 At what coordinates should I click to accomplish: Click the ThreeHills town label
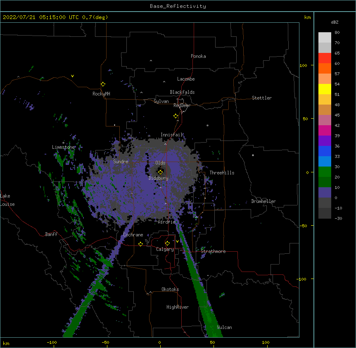(x=222, y=173)
